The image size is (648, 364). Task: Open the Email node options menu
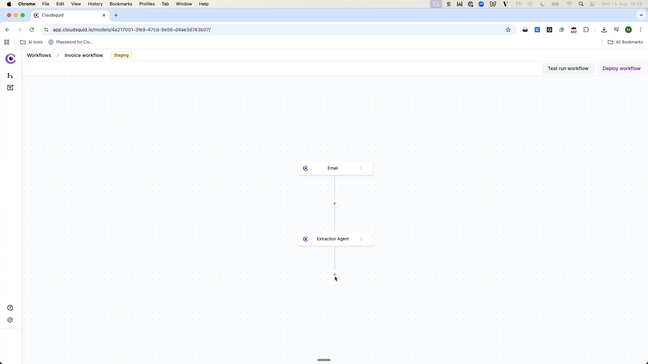click(x=361, y=168)
